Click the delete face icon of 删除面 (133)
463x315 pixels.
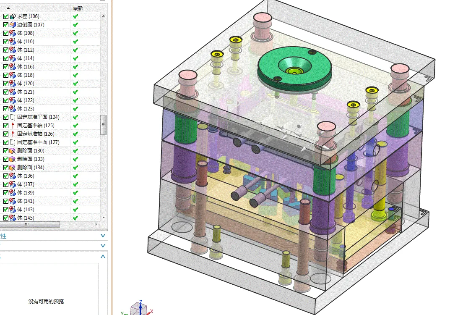13,159
